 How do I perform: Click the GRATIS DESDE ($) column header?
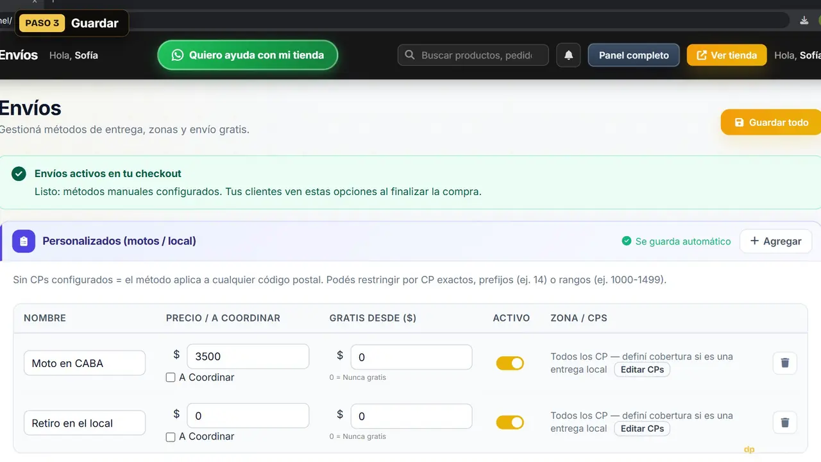pos(373,318)
